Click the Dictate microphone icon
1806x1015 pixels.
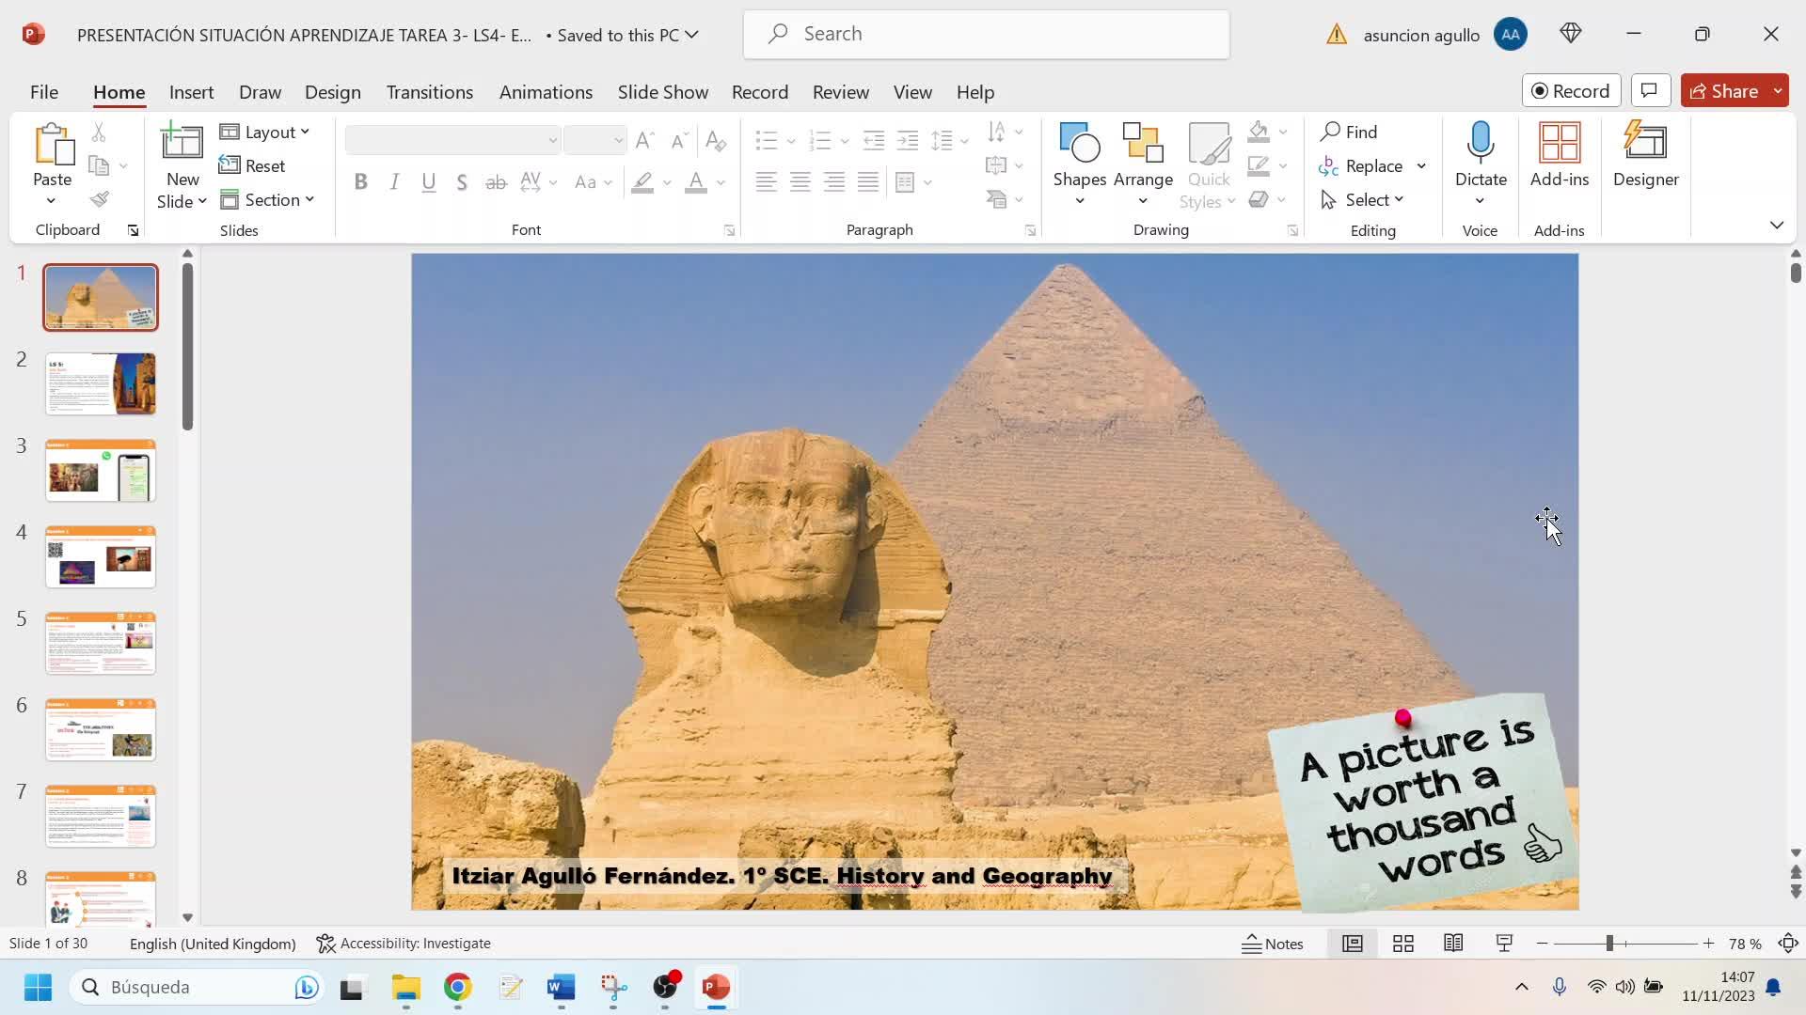pyautogui.click(x=1480, y=143)
